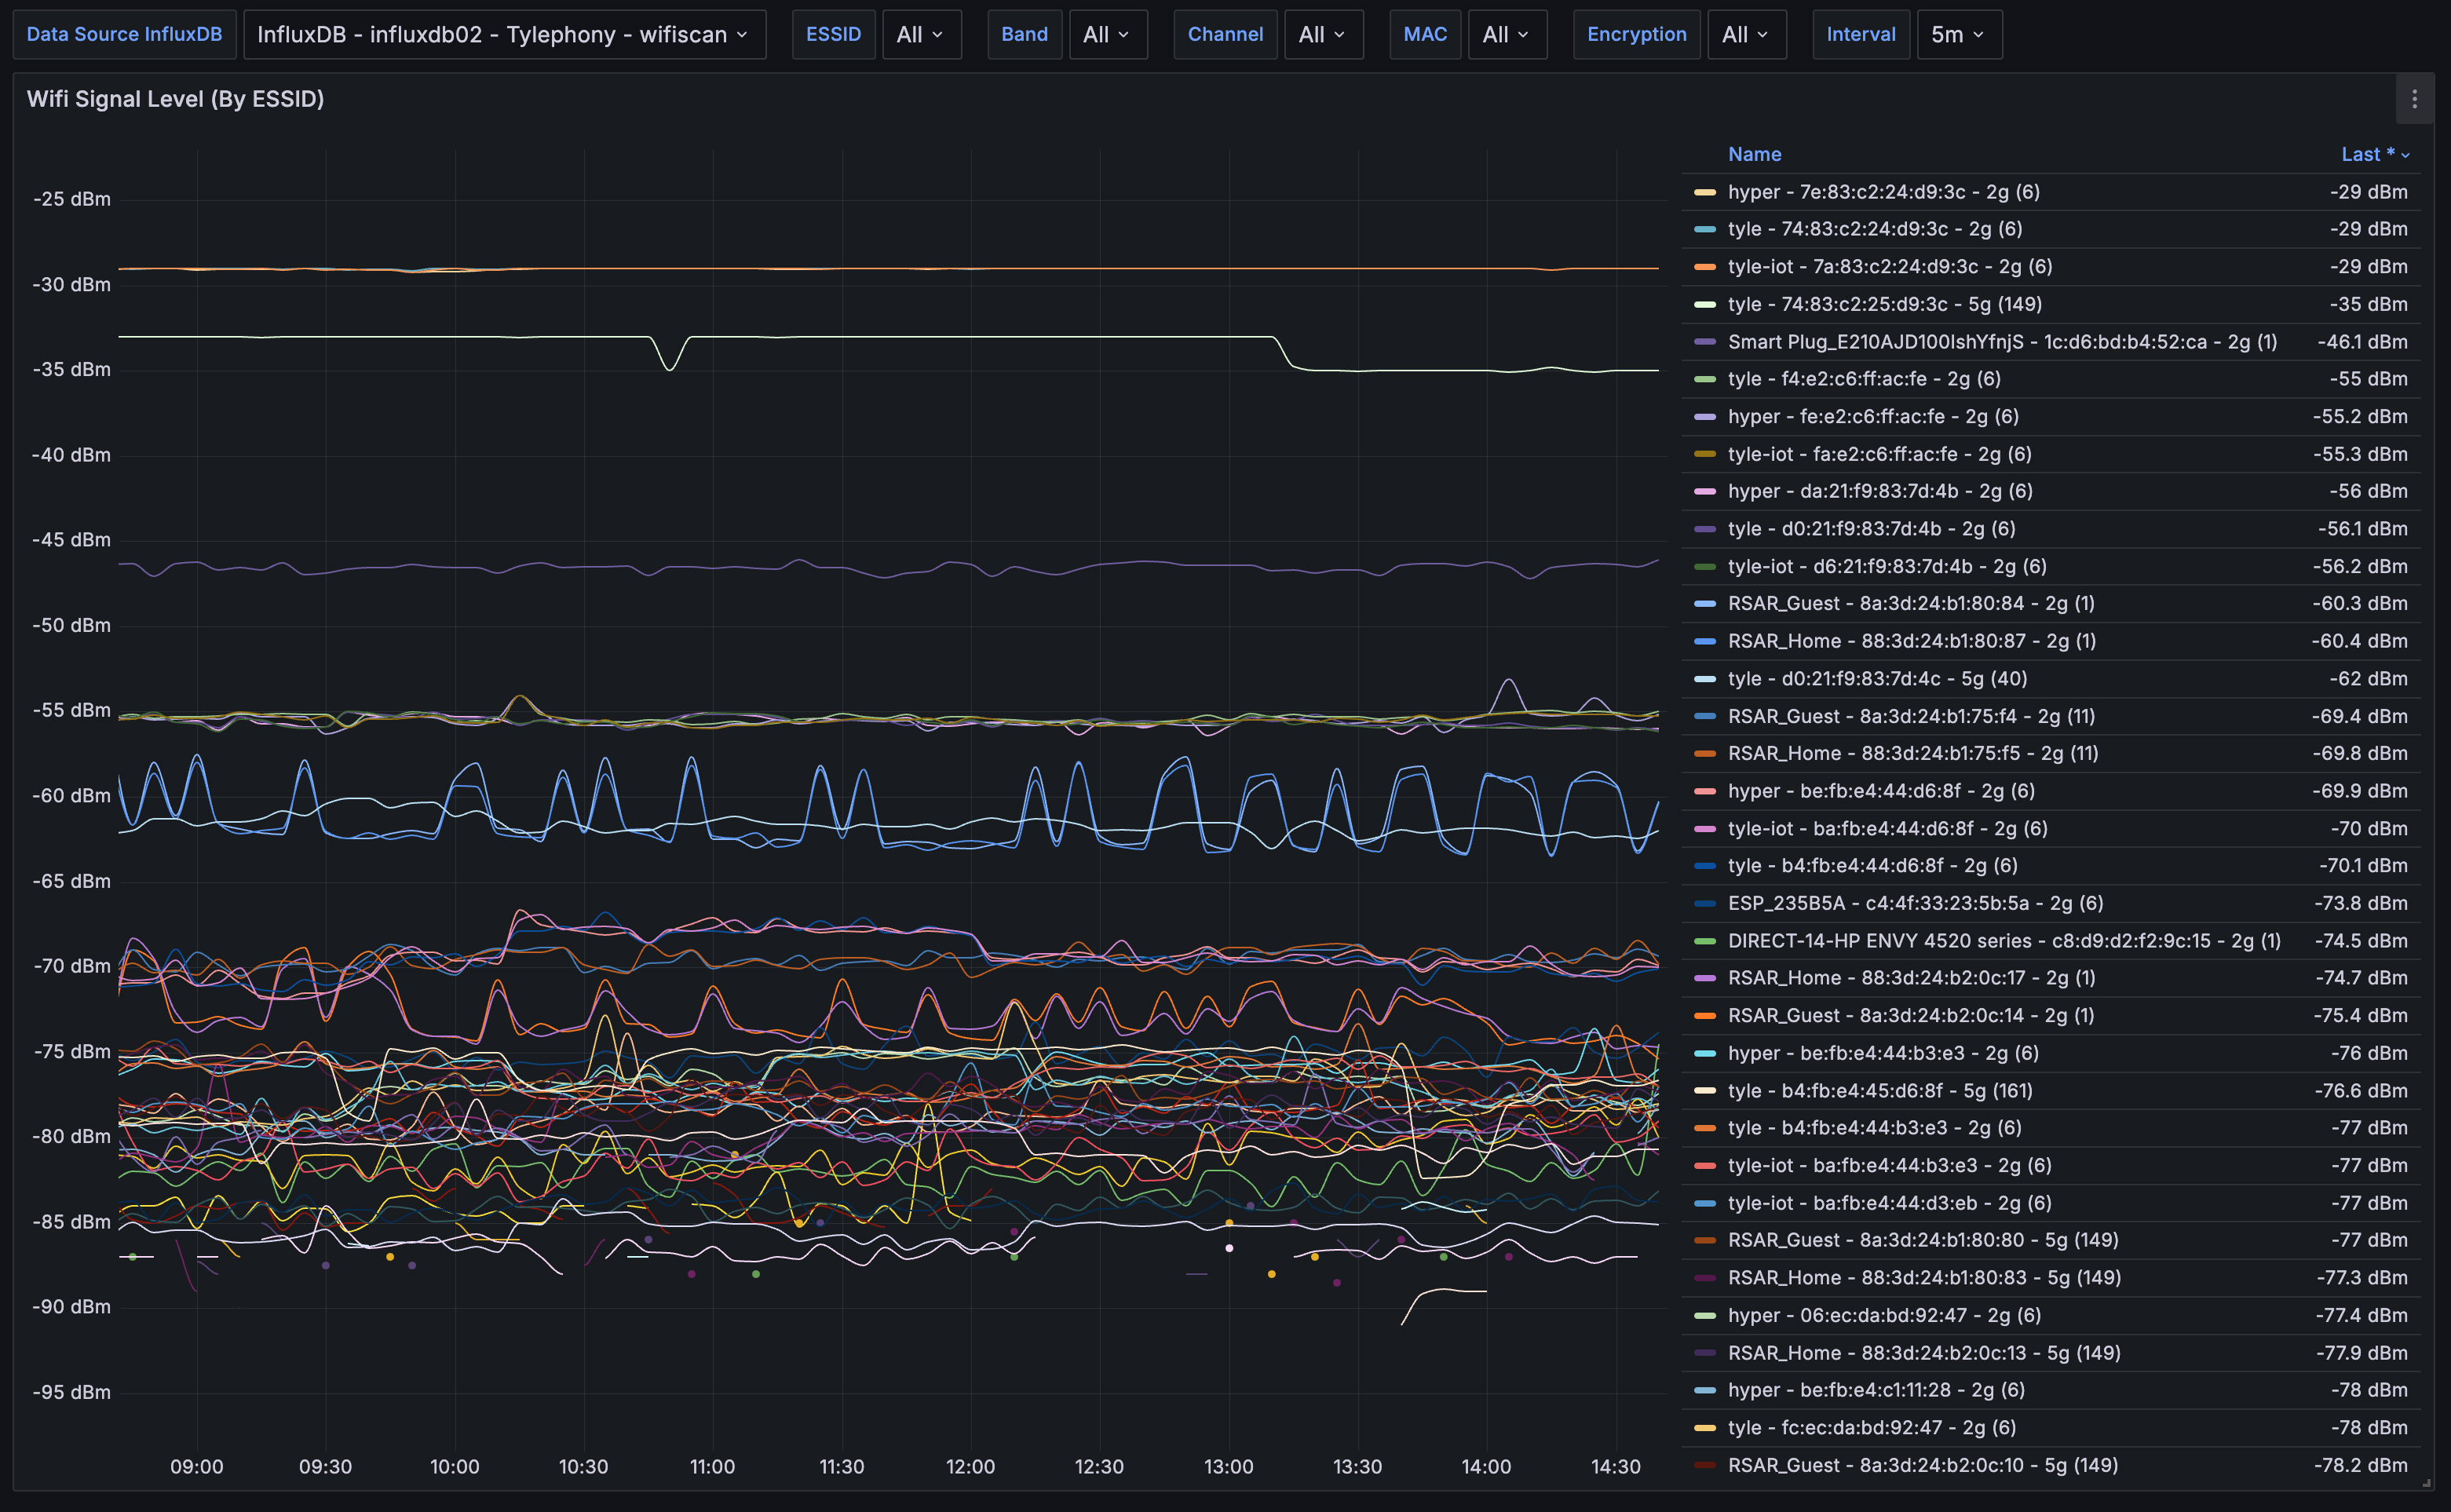The image size is (2451, 1512).
Task: Select DIRECT-14-HP ENVY 4520 legend entry
Action: pos(2003,941)
